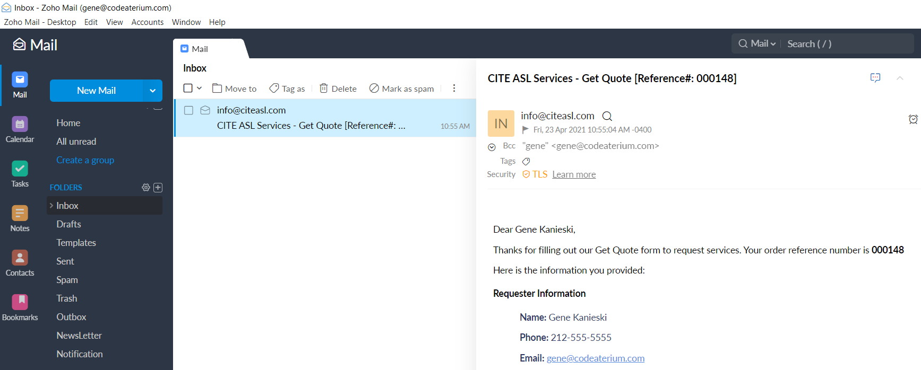Add a new folder with plus icon
Viewport: 921px width, 370px height.
pos(158,187)
